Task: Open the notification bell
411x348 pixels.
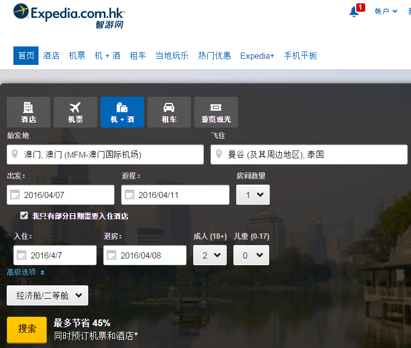Action: point(356,11)
